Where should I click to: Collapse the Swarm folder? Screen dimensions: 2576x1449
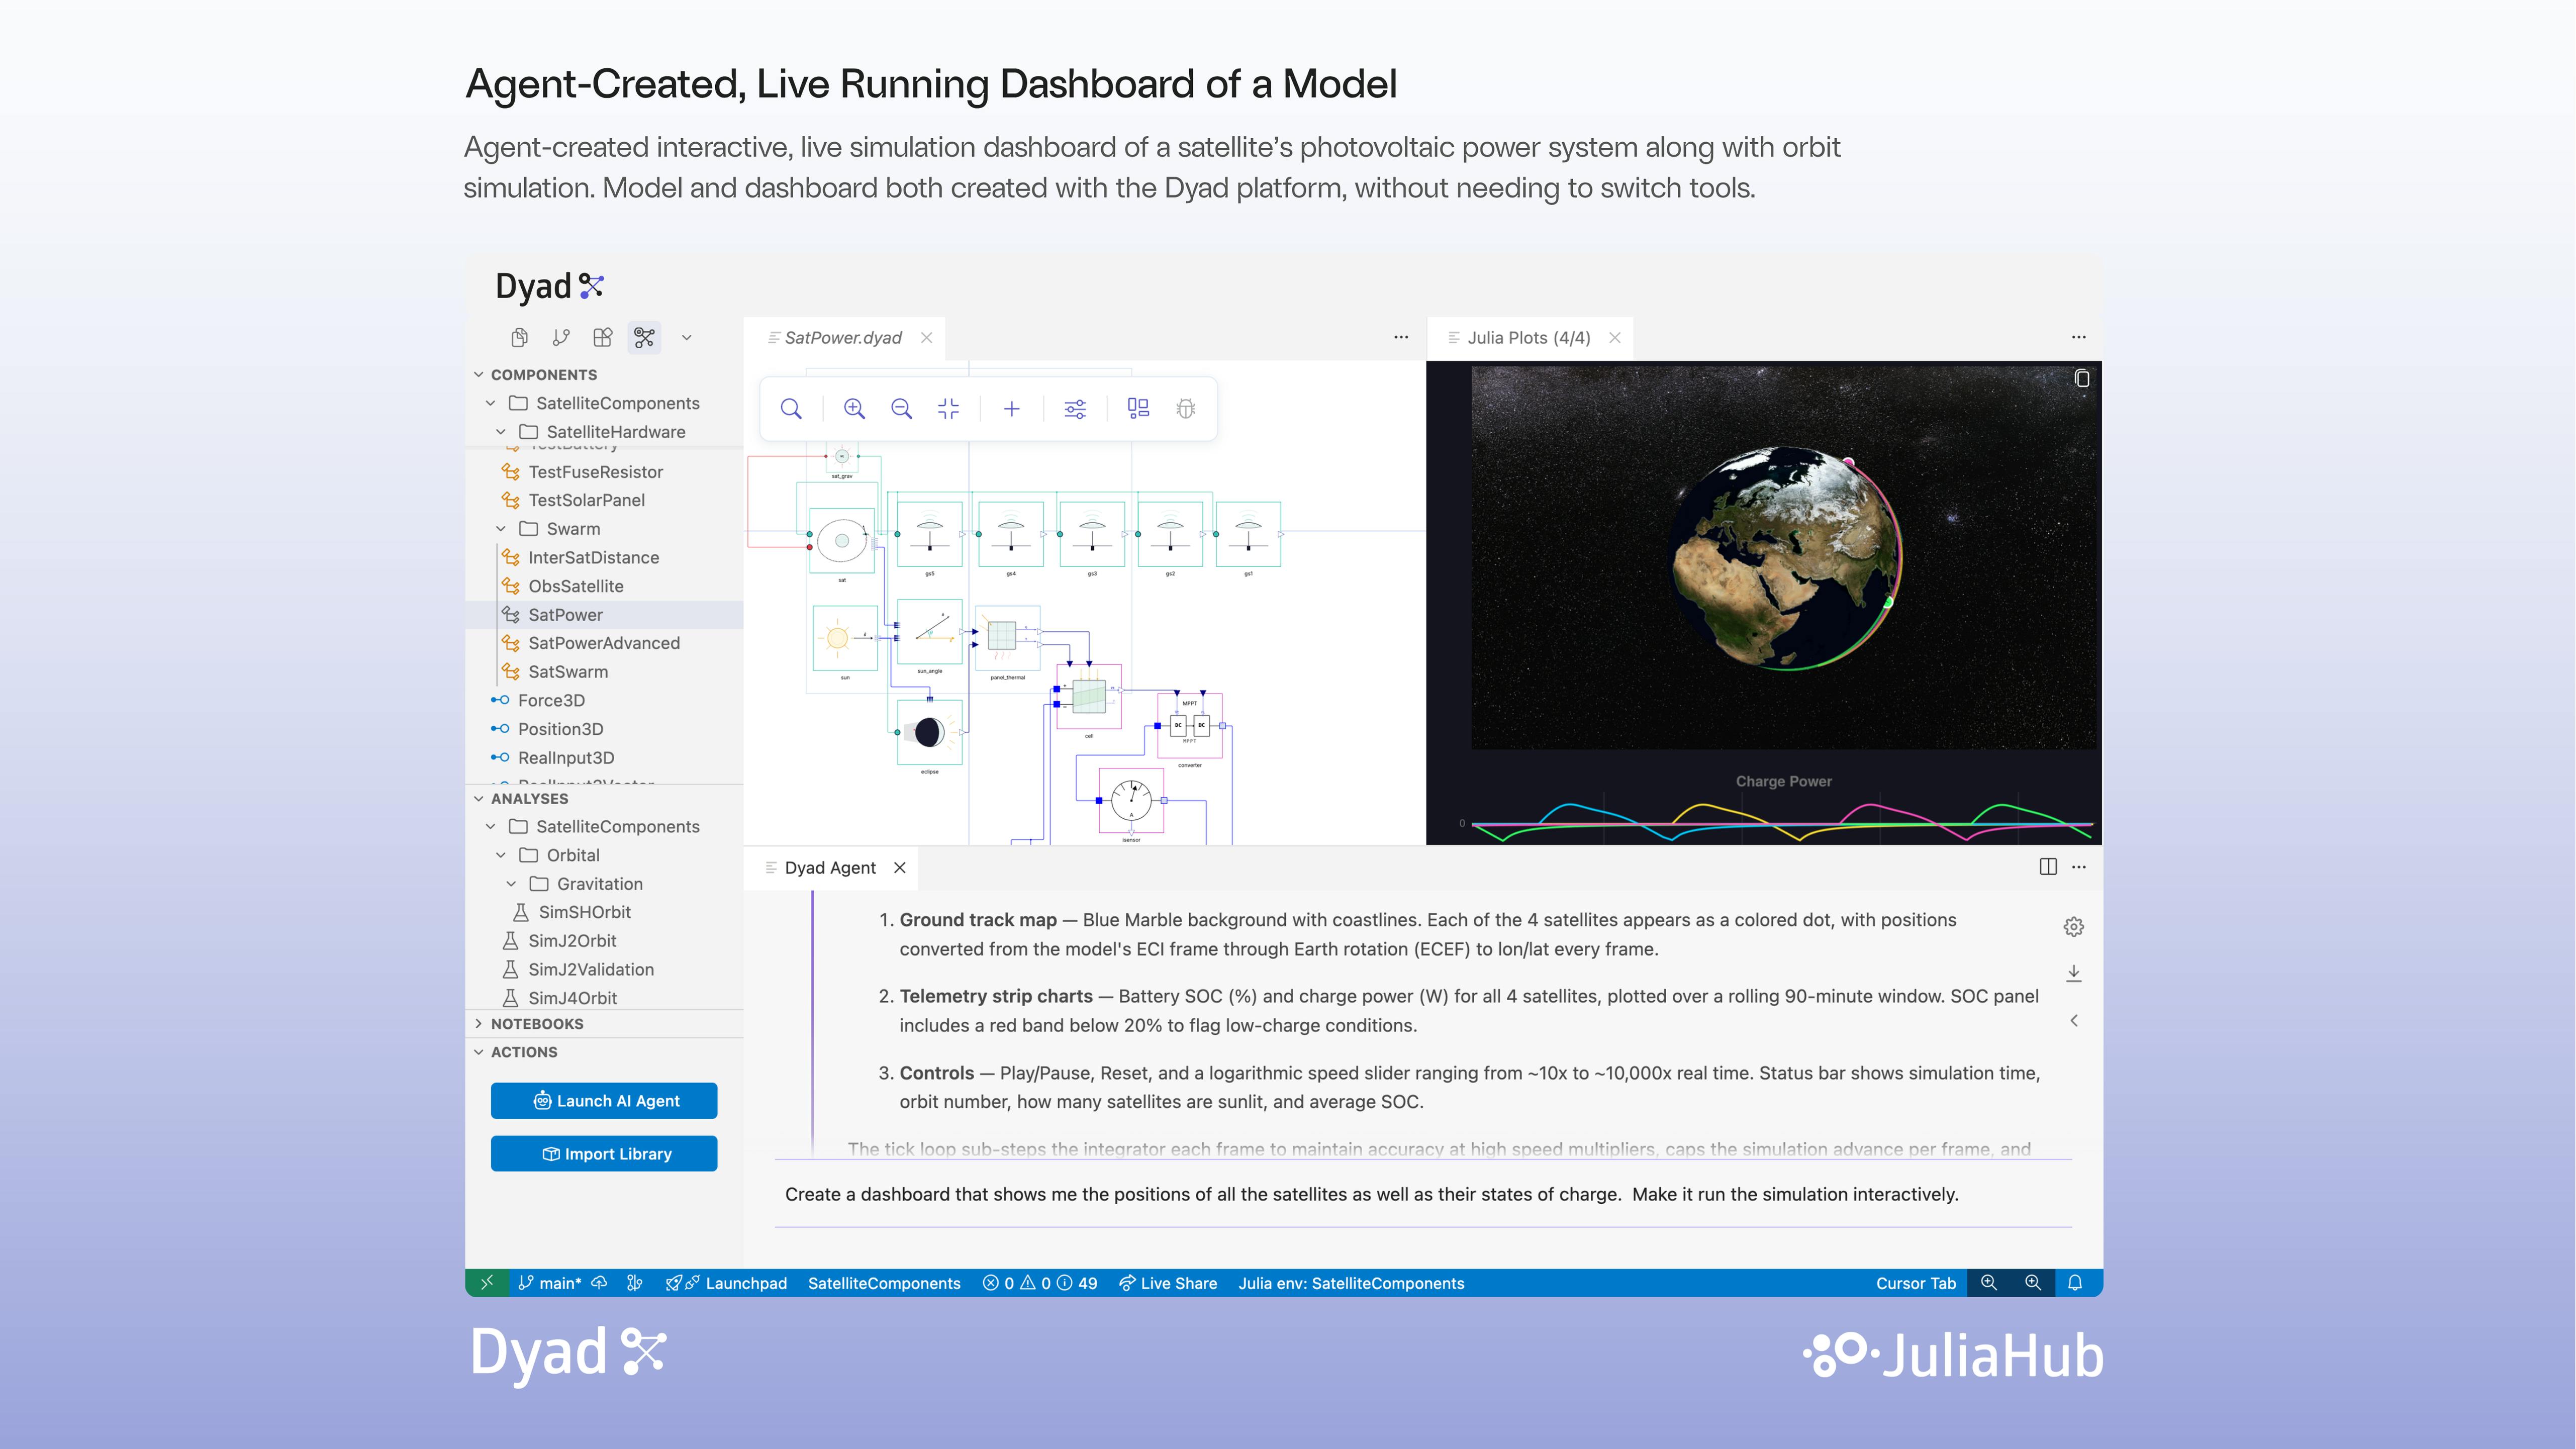[501, 529]
